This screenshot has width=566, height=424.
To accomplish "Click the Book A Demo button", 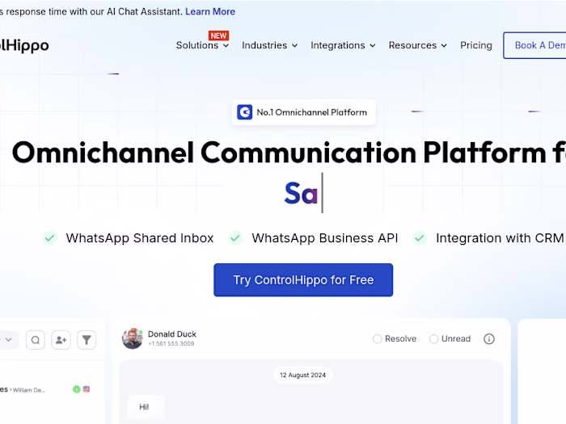I will [x=534, y=45].
